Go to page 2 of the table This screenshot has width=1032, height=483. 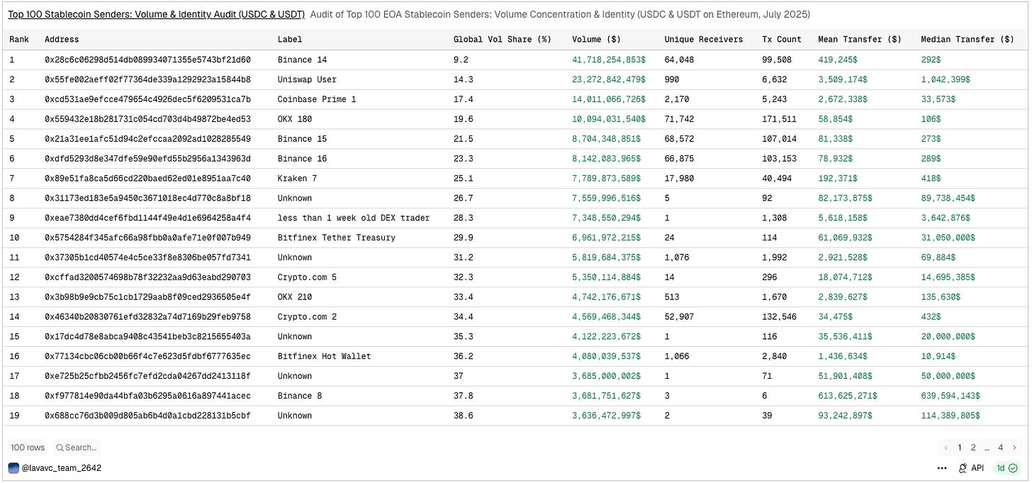pos(973,448)
